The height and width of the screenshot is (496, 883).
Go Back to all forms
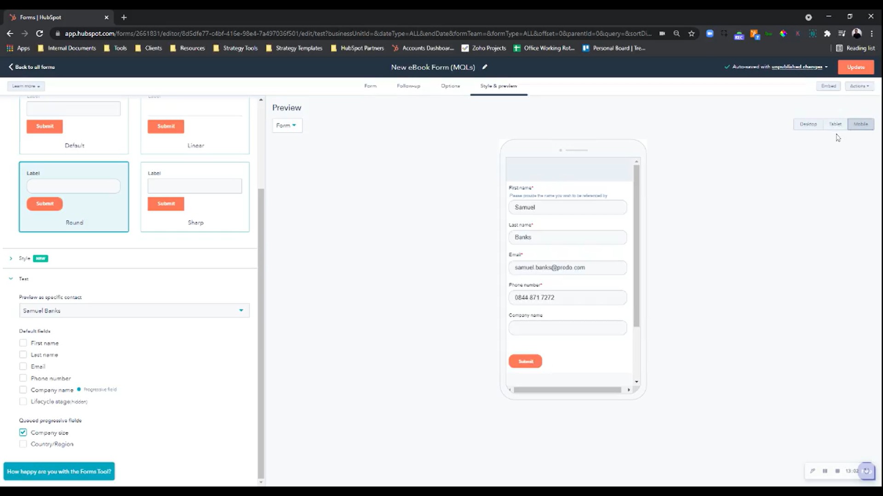[x=31, y=67]
